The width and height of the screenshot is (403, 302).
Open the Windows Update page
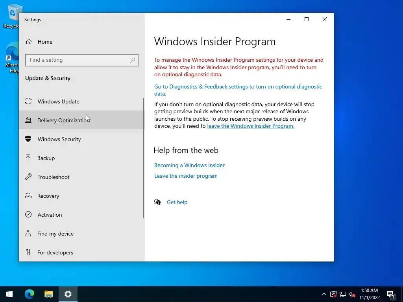81,101
